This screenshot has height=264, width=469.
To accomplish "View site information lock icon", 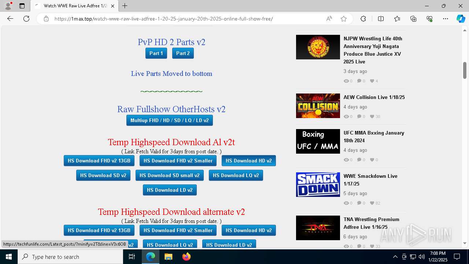I will 46,19.
